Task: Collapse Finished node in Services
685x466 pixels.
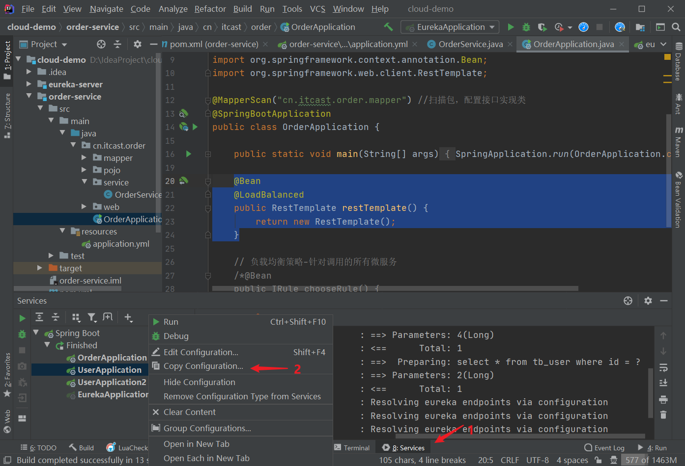Action: 47,345
